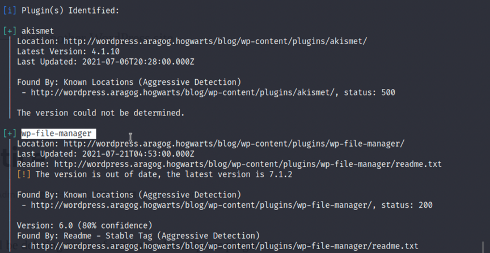
Task: Click the highlighted wp-file-manager plugin name
Action: (58, 134)
